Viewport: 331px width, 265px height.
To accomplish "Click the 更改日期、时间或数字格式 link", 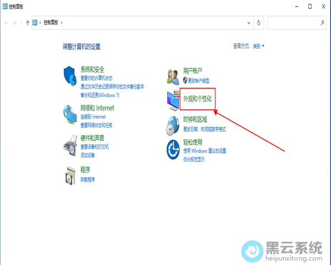I will (205, 129).
